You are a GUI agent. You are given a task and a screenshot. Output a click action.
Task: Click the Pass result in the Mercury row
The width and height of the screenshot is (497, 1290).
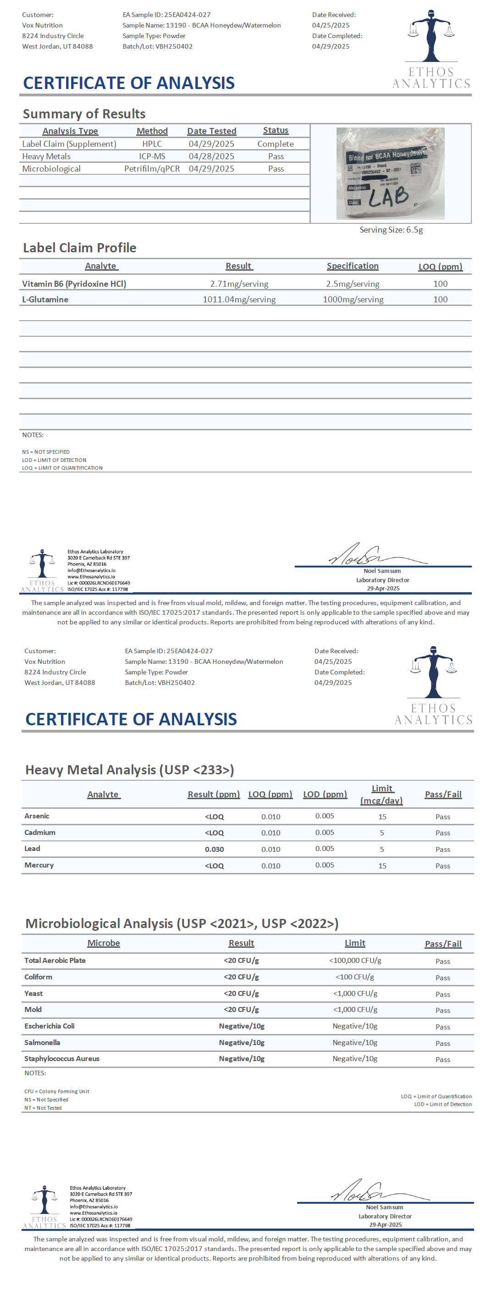tap(443, 866)
